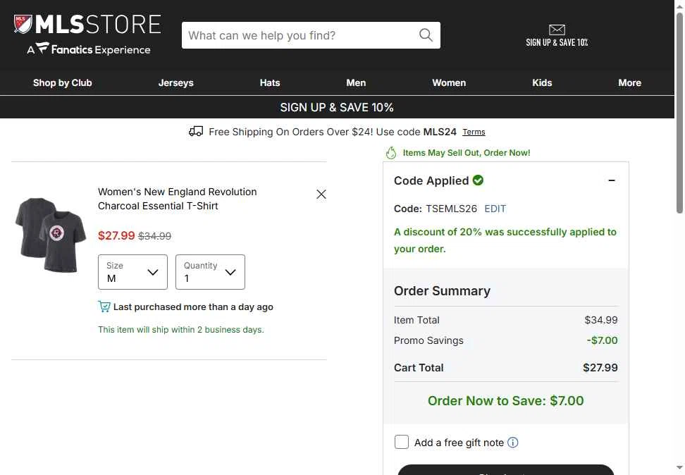Open the Hats menu
Viewport: 685px width, 475px height.
(x=270, y=82)
